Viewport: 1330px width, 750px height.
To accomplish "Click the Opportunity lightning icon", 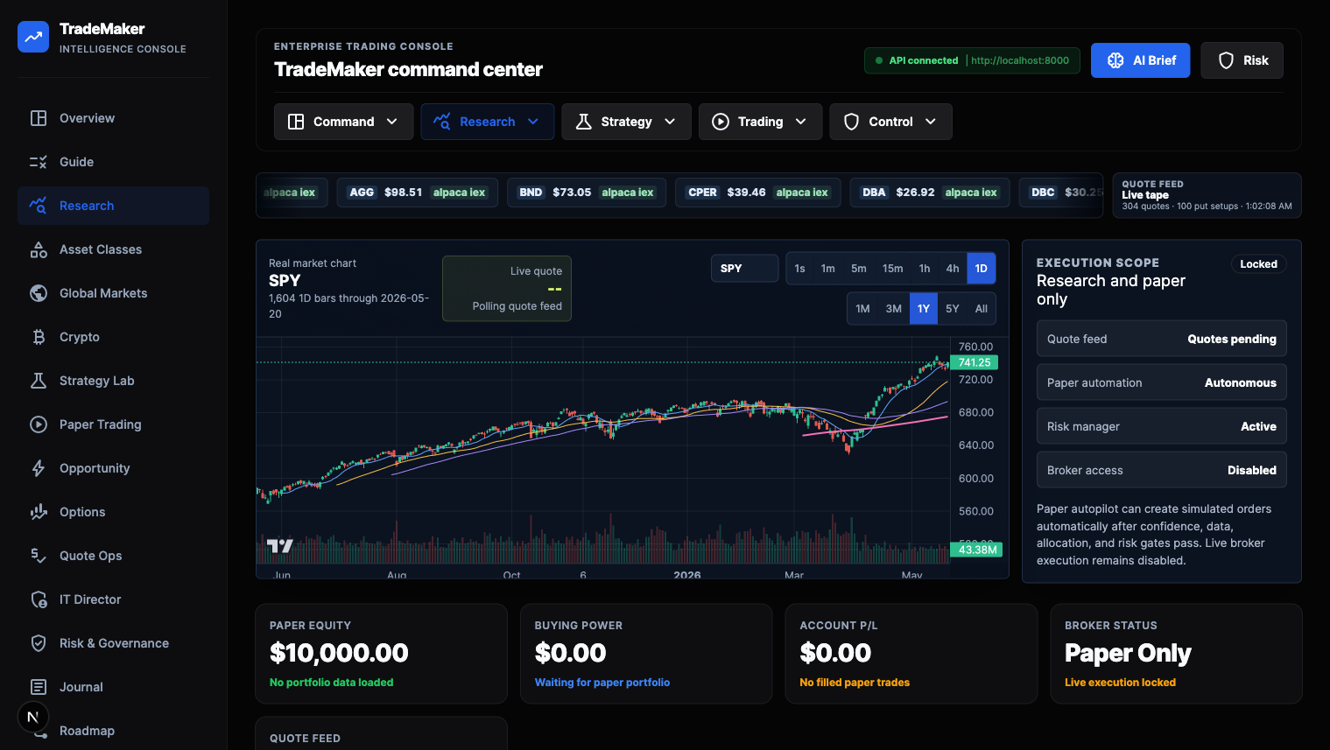I will [x=39, y=468].
